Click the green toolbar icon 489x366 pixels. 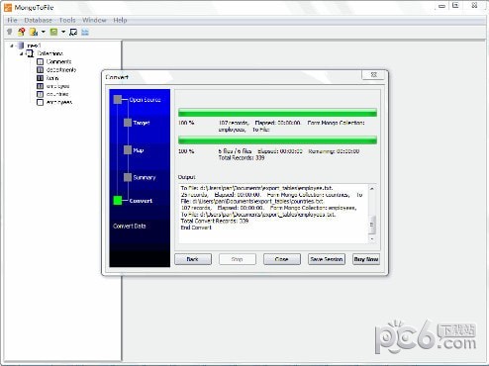coord(53,32)
